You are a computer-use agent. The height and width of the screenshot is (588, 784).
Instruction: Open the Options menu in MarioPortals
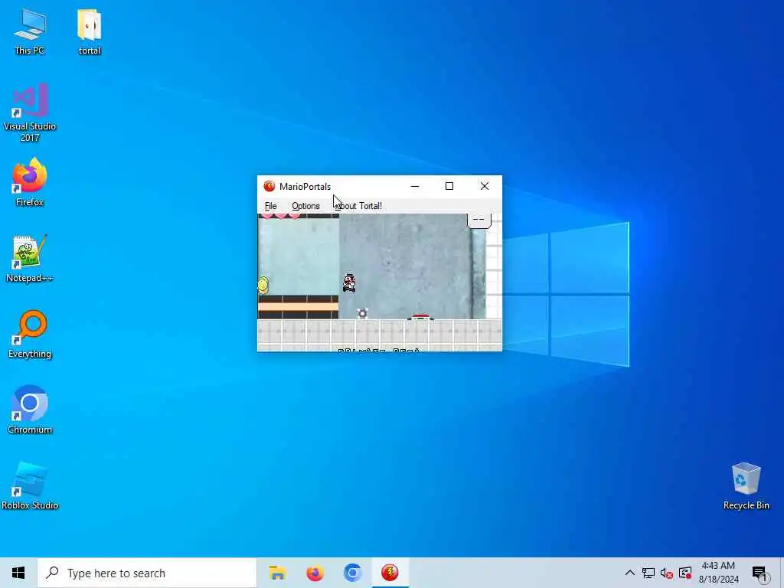305,206
